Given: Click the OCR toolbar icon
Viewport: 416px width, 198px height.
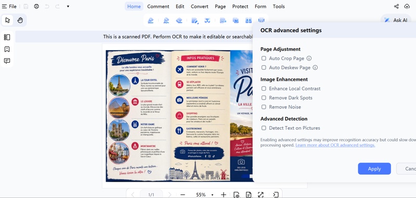Looking at the screenshot, I should [x=223, y=20].
